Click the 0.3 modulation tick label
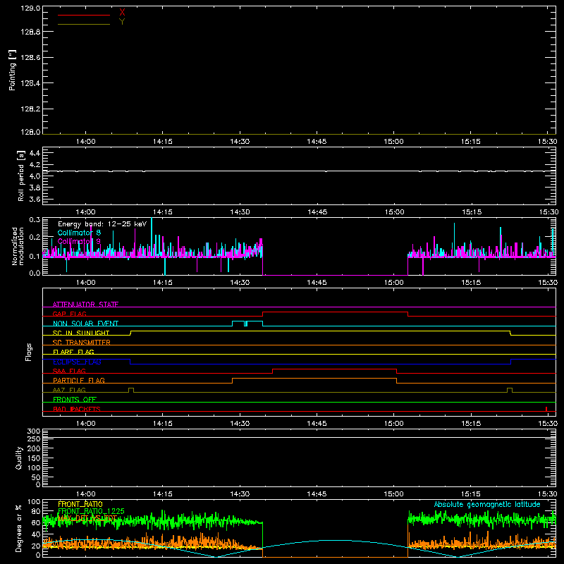Viewport: 564px width, 564px height. [35, 220]
